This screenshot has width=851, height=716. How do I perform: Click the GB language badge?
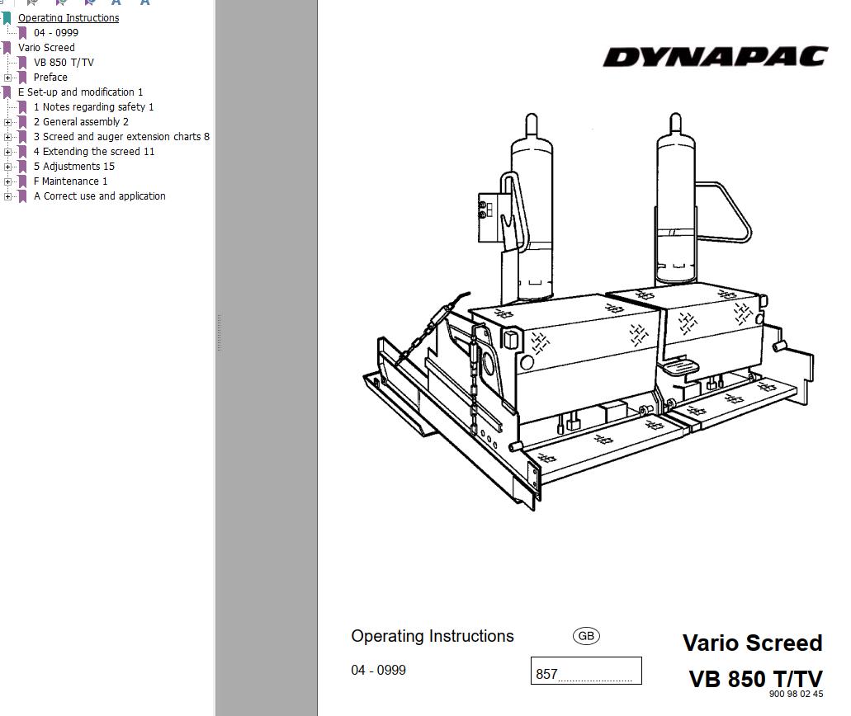click(586, 636)
